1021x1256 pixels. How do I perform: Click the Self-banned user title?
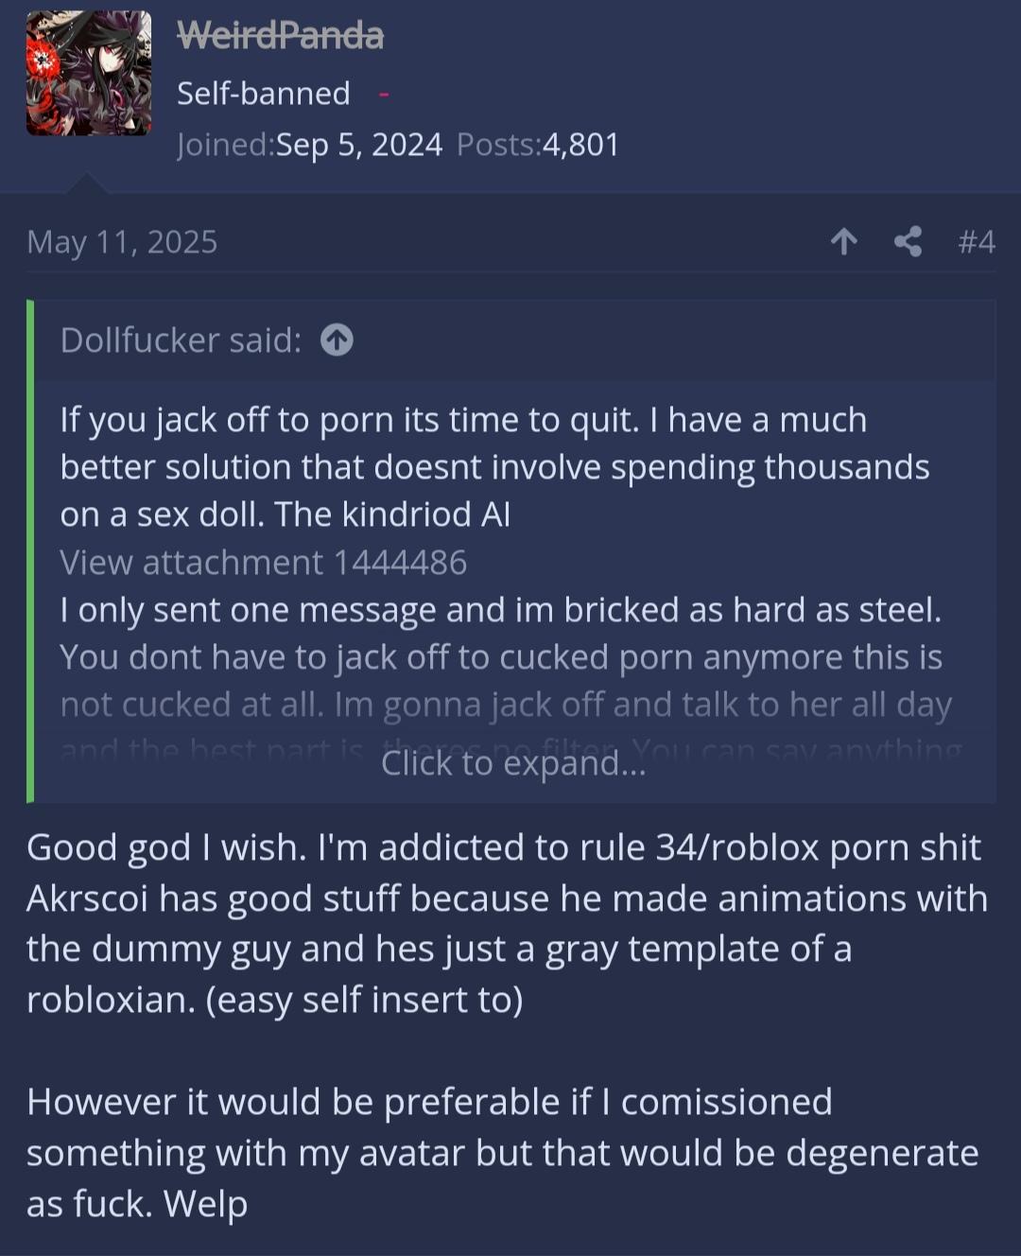point(263,94)
